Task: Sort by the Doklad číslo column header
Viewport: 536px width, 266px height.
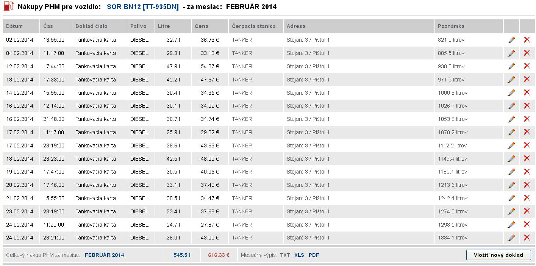Action: coord(100,26)
